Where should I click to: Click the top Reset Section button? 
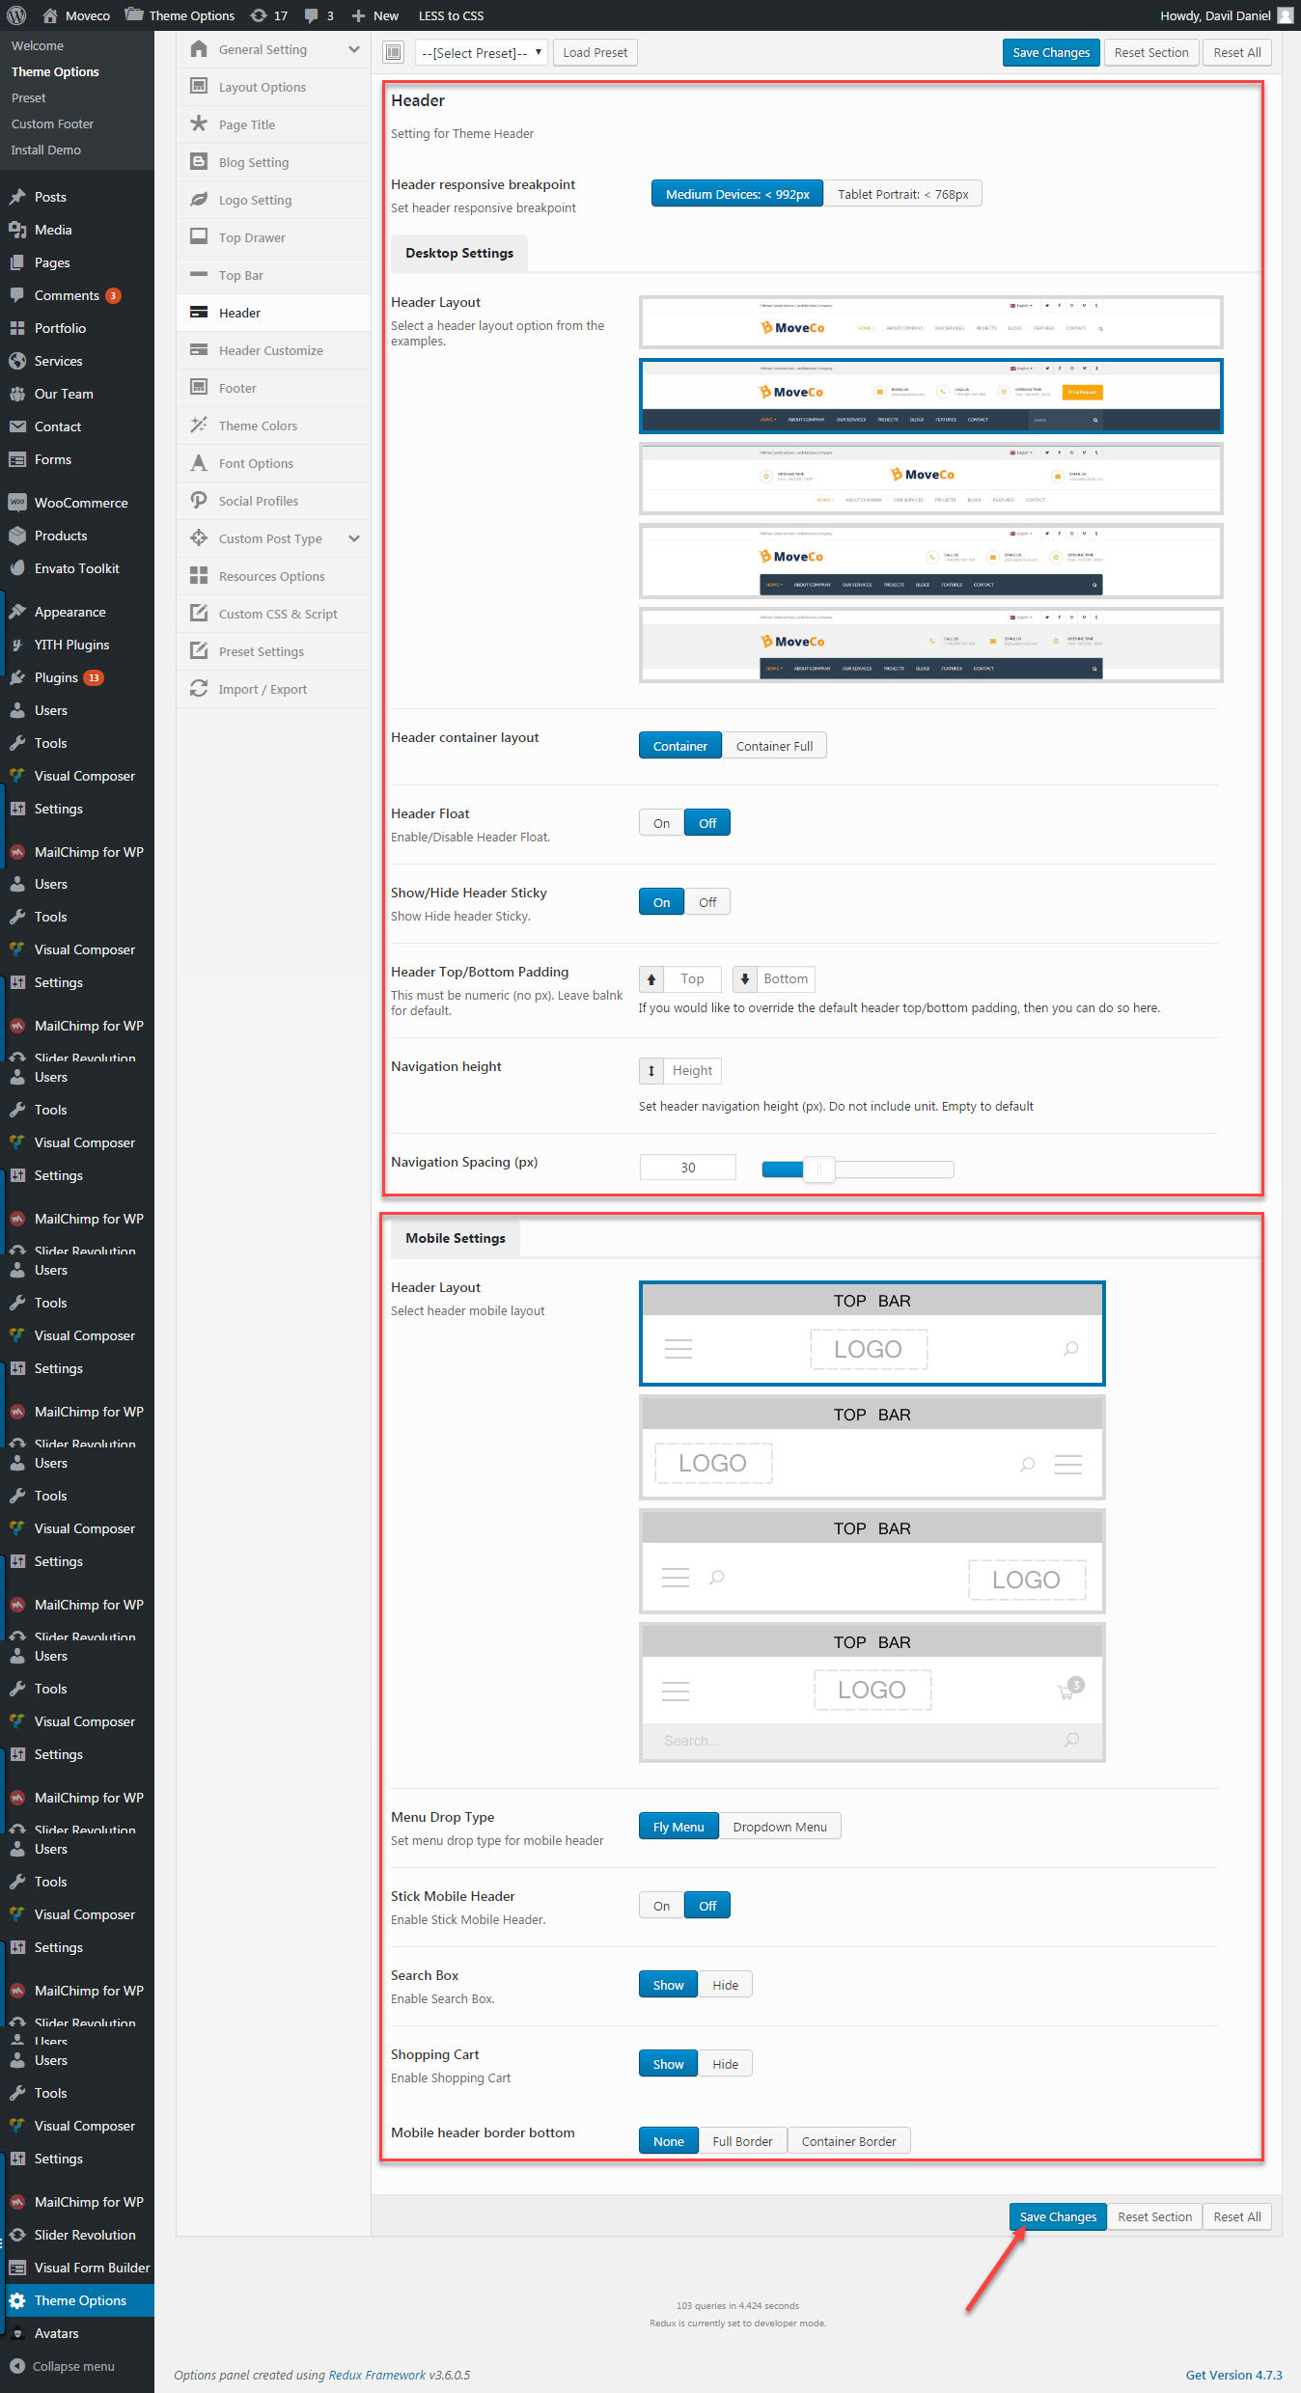(x=1151, y=52)
